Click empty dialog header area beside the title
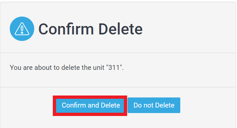 189,29
